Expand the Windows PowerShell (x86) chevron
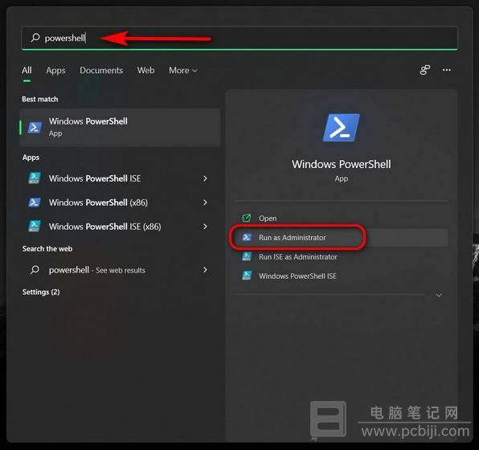Viewport: 479px width, 450px height. point(205,202)
